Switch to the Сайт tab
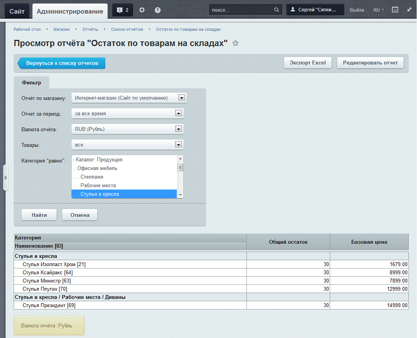The image size is (417, 338). 17,11
